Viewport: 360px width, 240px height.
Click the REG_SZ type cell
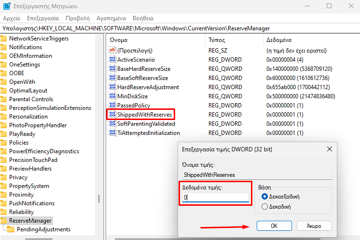(218, 51)
